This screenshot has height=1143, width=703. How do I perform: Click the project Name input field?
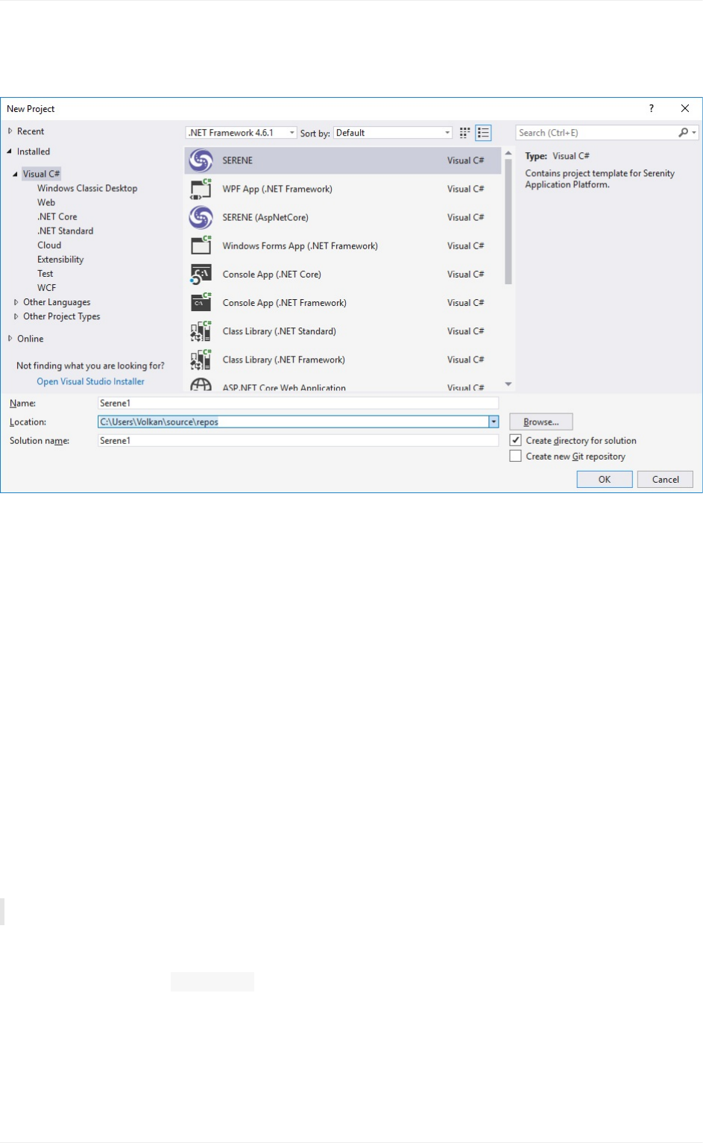[x=298, y=403]
